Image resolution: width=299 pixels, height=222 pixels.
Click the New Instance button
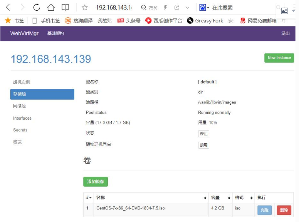click(x=279, y=58)
